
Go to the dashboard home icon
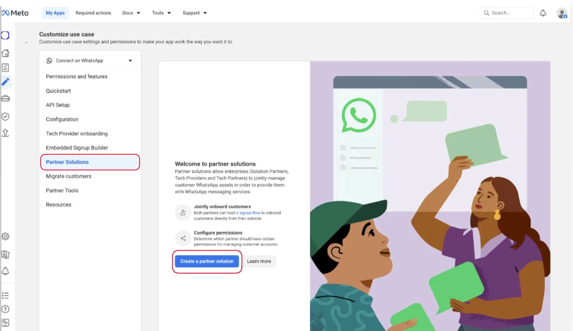5,53
